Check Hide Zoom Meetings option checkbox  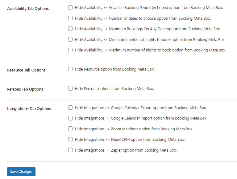[x=70, y=129]
